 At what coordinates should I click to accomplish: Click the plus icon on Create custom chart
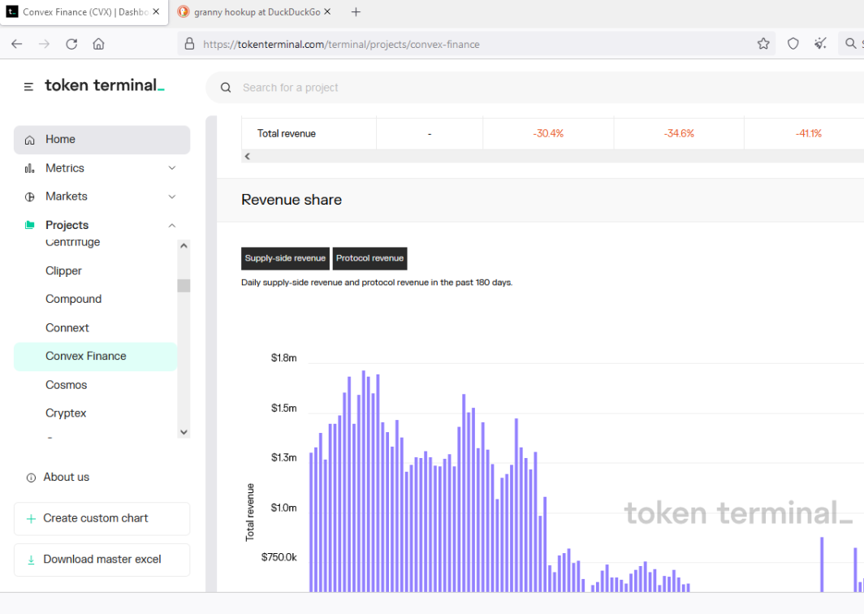click(32, 519)
